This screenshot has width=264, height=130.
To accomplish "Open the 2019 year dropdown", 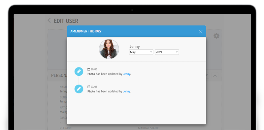I will (x=167, y=52).
